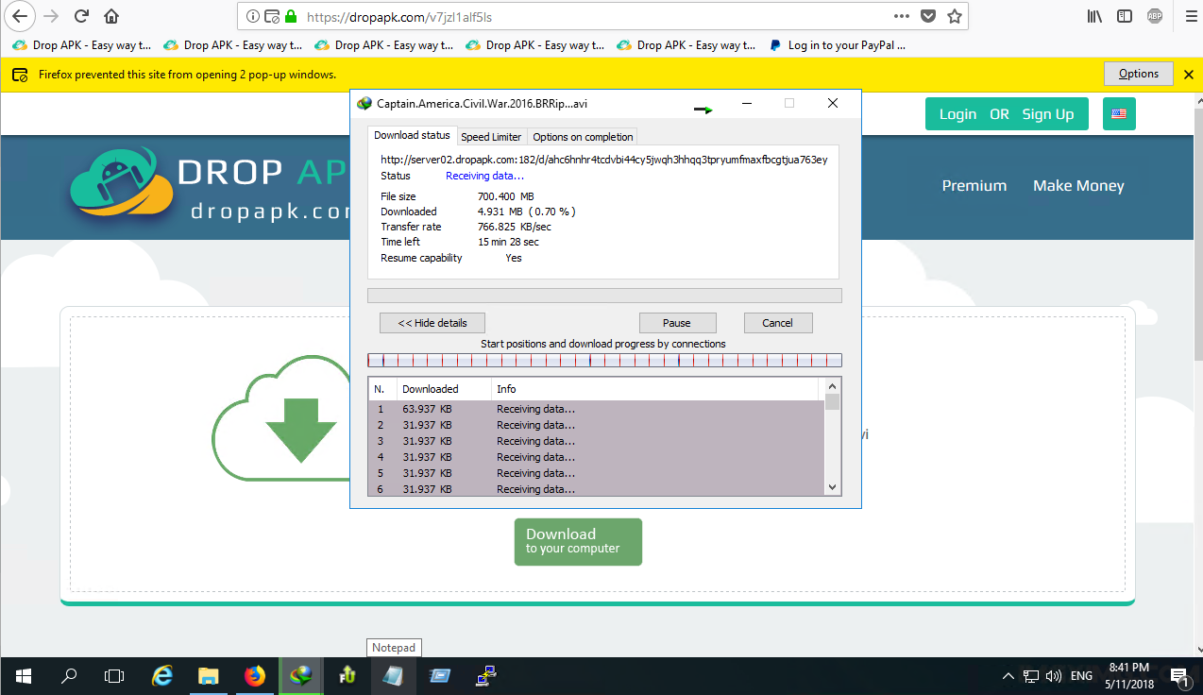Click the '766.825 KB/sec' transfer rate value
The width and height of the screenshot is (1203, 695).
(516, 227)
